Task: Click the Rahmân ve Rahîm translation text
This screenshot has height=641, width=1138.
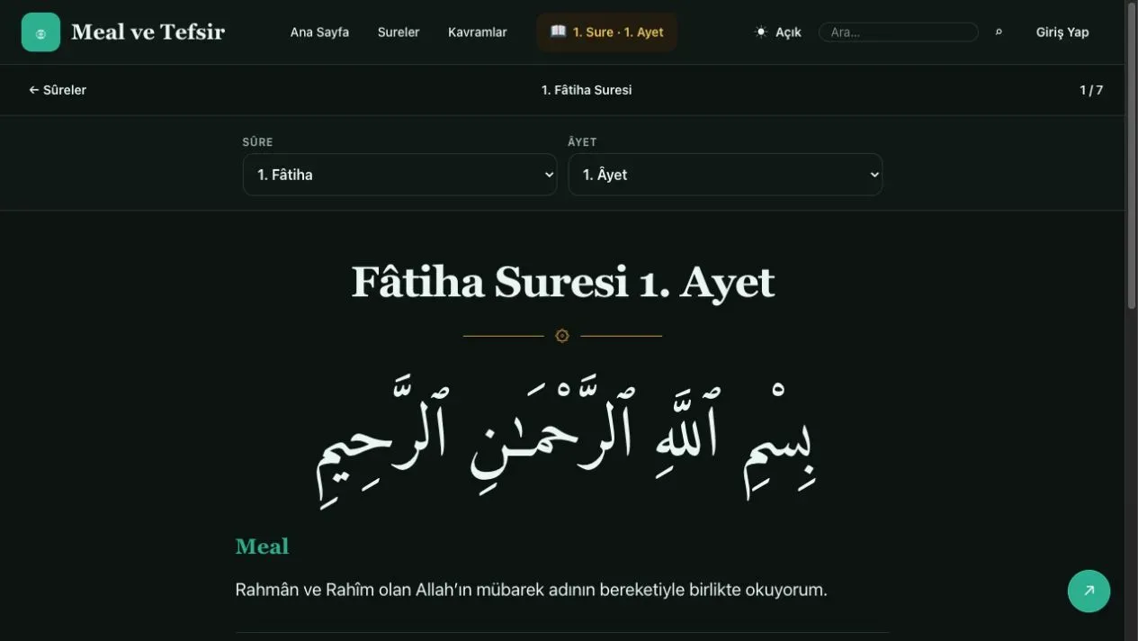Action: [x=531, y=591]
